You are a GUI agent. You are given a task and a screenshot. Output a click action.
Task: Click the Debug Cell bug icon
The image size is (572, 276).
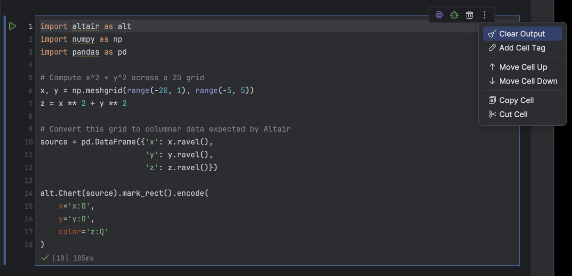tap(454, 15)
